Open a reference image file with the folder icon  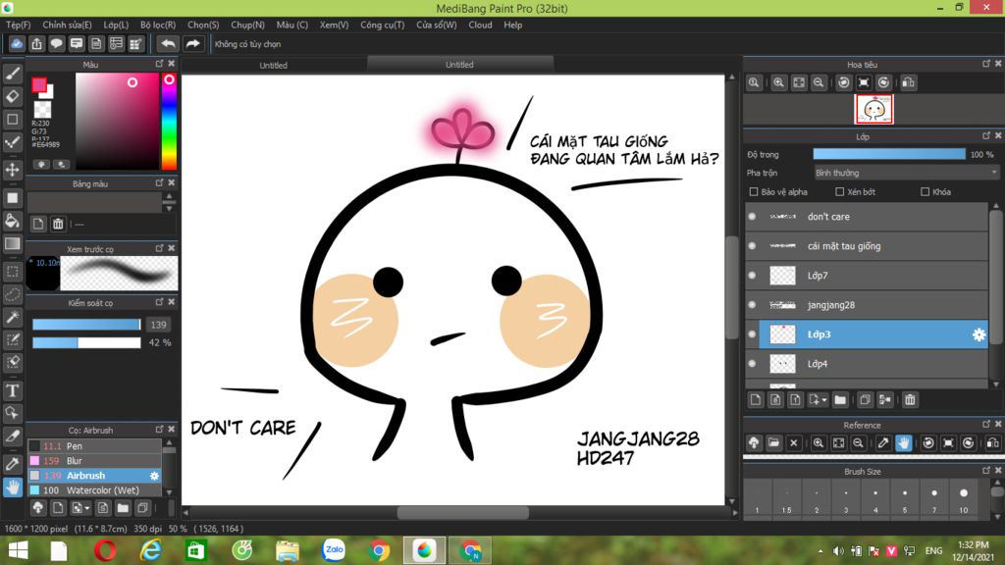click(773, 443)
